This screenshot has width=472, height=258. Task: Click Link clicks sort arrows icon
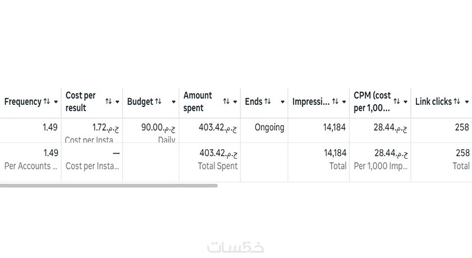(457, 102)
